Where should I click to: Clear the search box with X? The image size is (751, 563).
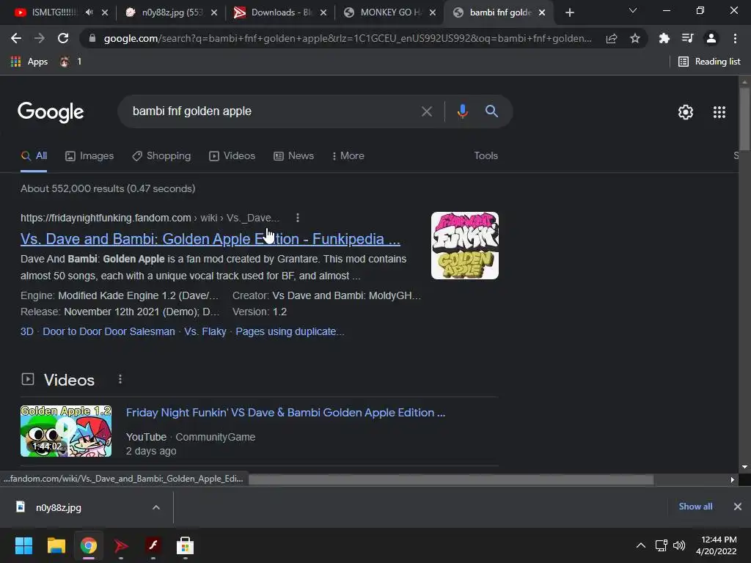[426, 111]
